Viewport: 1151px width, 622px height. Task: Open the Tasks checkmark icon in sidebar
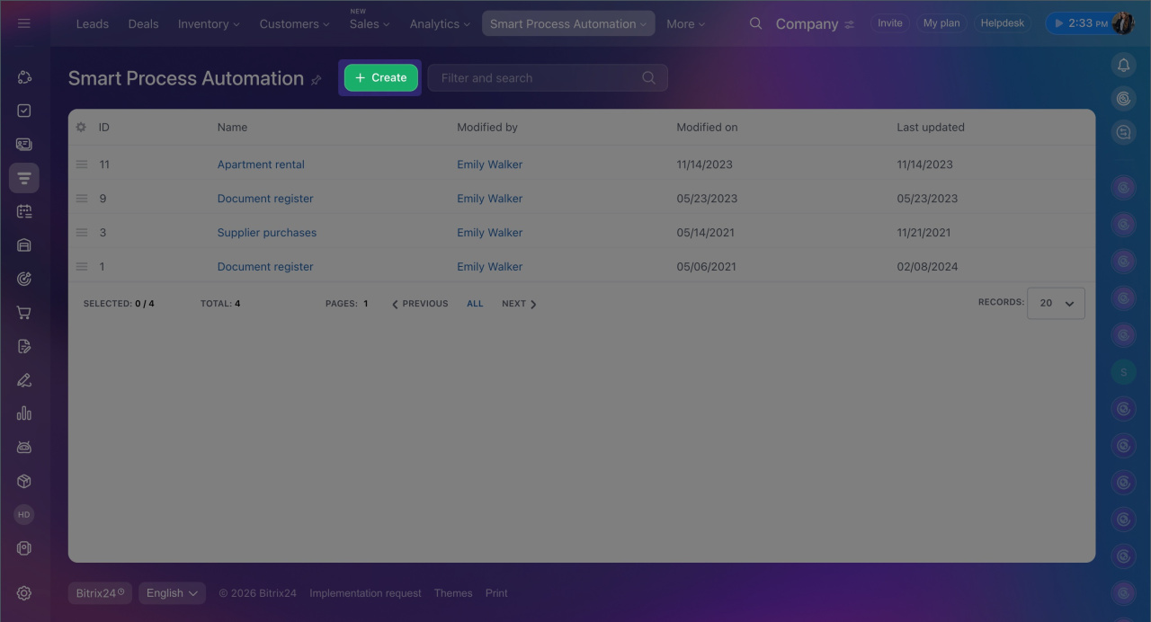(24, 111)
